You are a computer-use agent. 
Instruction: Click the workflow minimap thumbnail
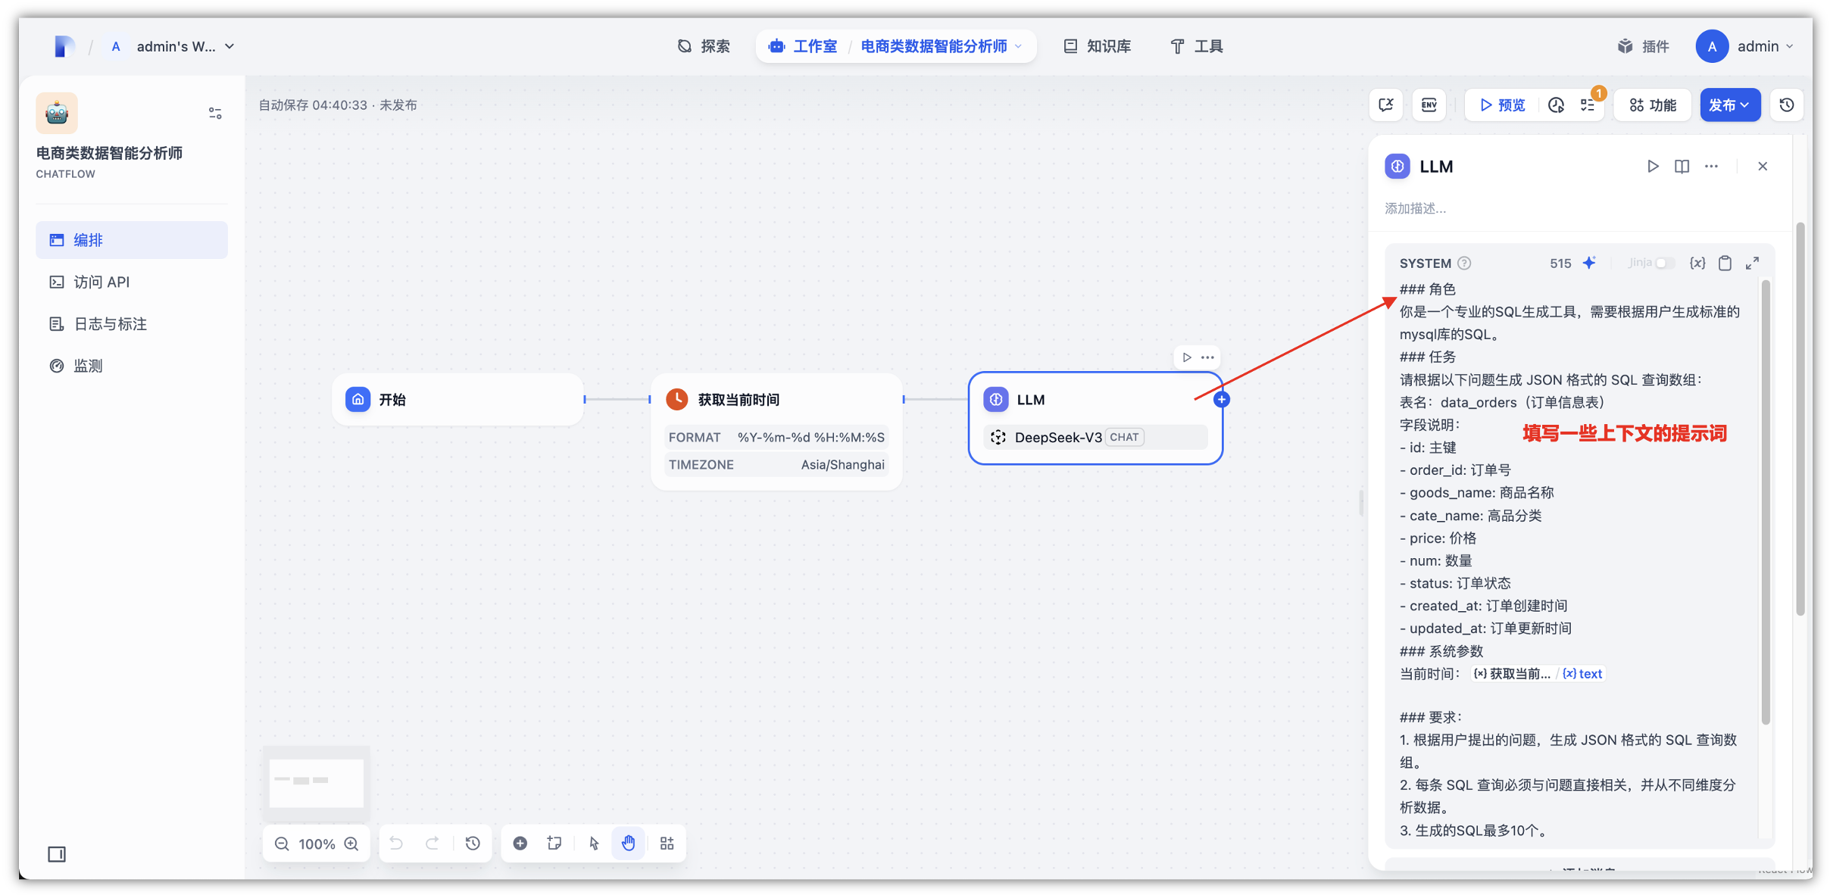click(317, 784)
